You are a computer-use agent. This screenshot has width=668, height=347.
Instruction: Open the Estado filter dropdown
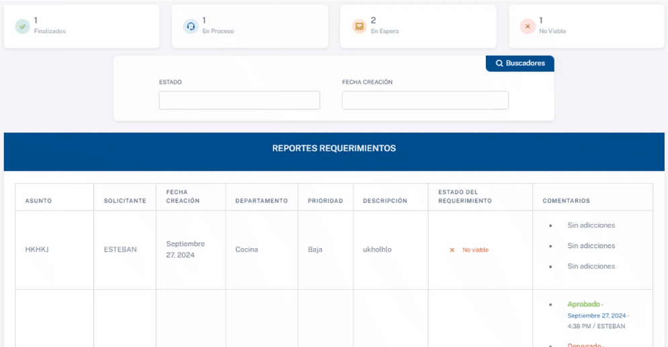239,100
